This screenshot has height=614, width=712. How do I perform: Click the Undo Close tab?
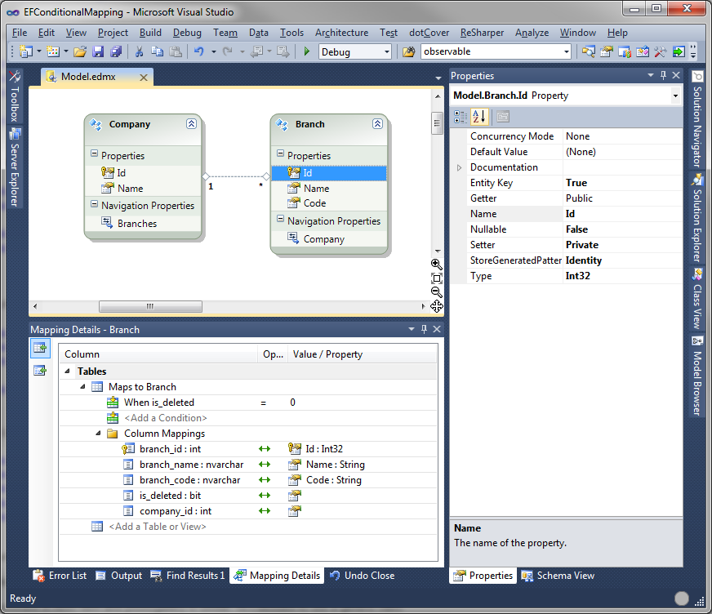[x=362, y=576]
